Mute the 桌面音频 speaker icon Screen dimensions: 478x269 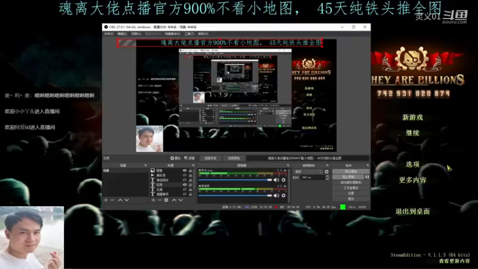[277, 195]
